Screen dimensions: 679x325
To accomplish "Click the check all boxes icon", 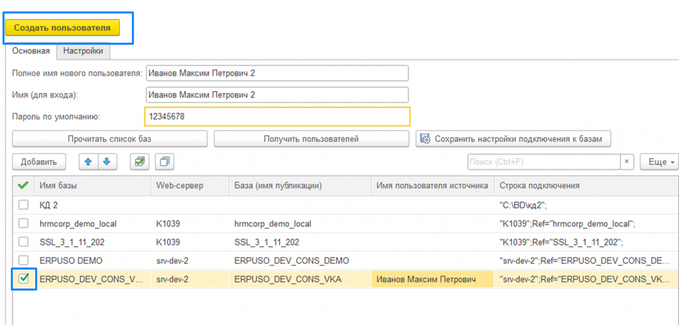I will 140,162.
